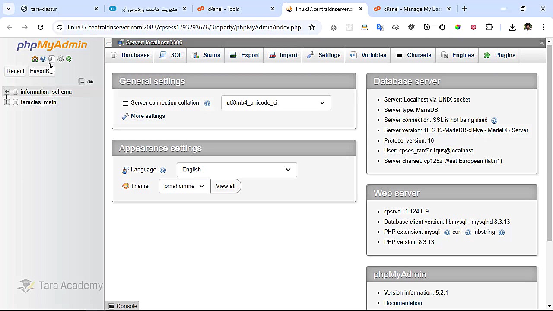This screenshot has height=311, width=553.
Task: Open the Charsets tab
Action: 414,55
